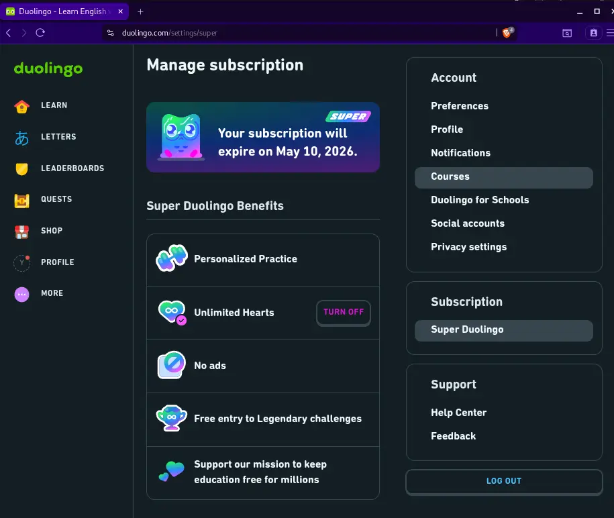This screenshot has width=614, height=518.
Task: Select Courses in Account menu
Action: pos(504,177)
